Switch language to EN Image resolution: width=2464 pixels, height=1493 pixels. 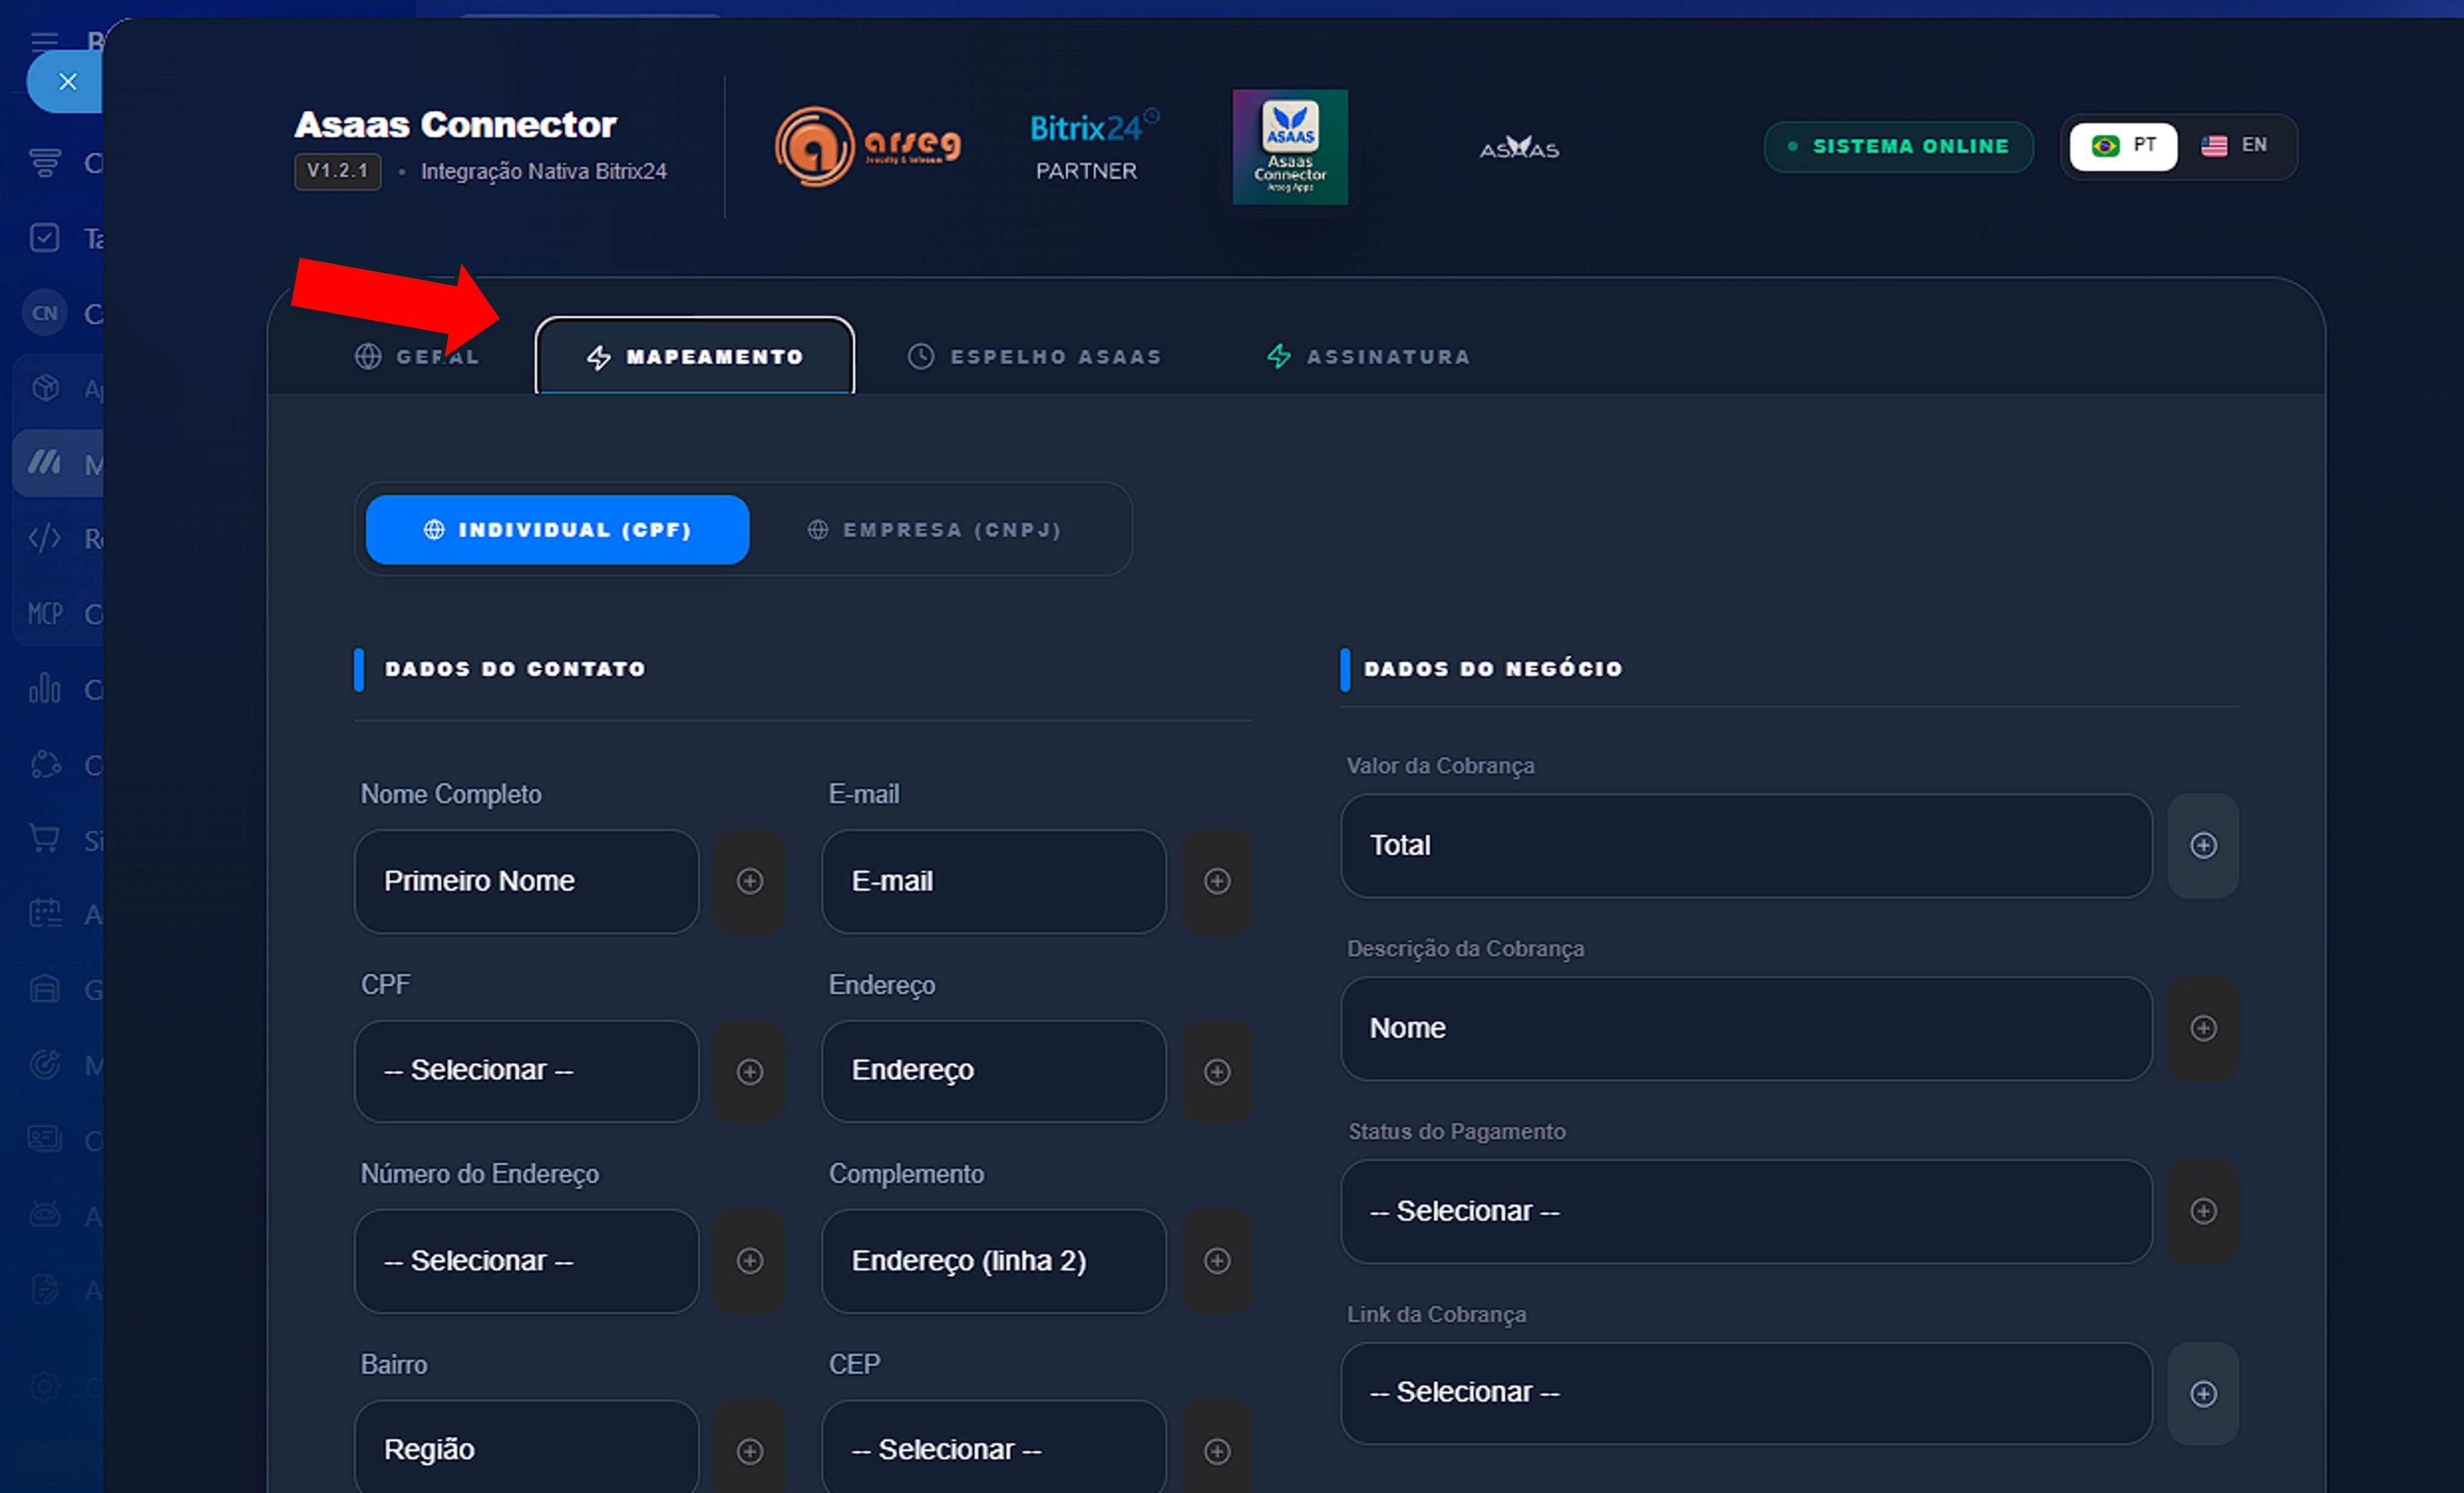coord(2234,146)
